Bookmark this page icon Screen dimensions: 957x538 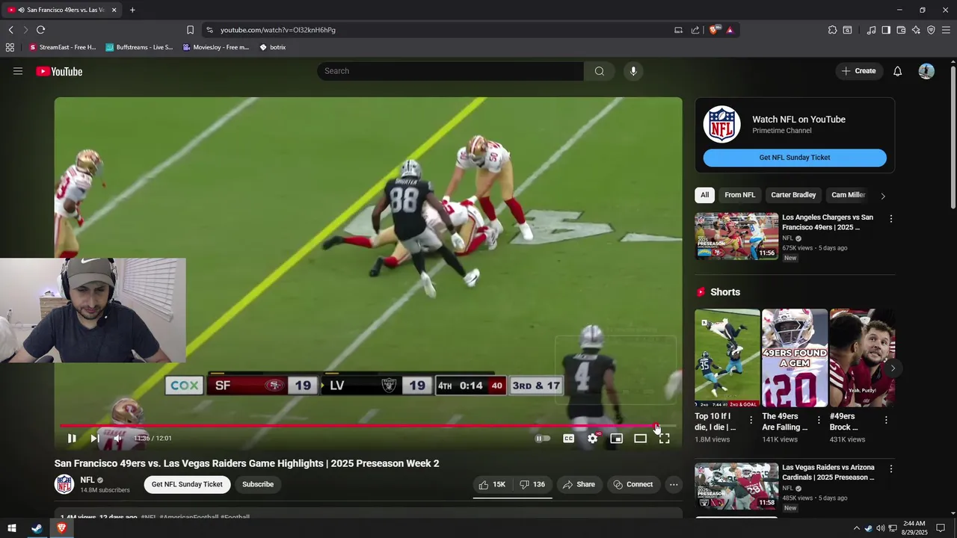pos(190,30)
